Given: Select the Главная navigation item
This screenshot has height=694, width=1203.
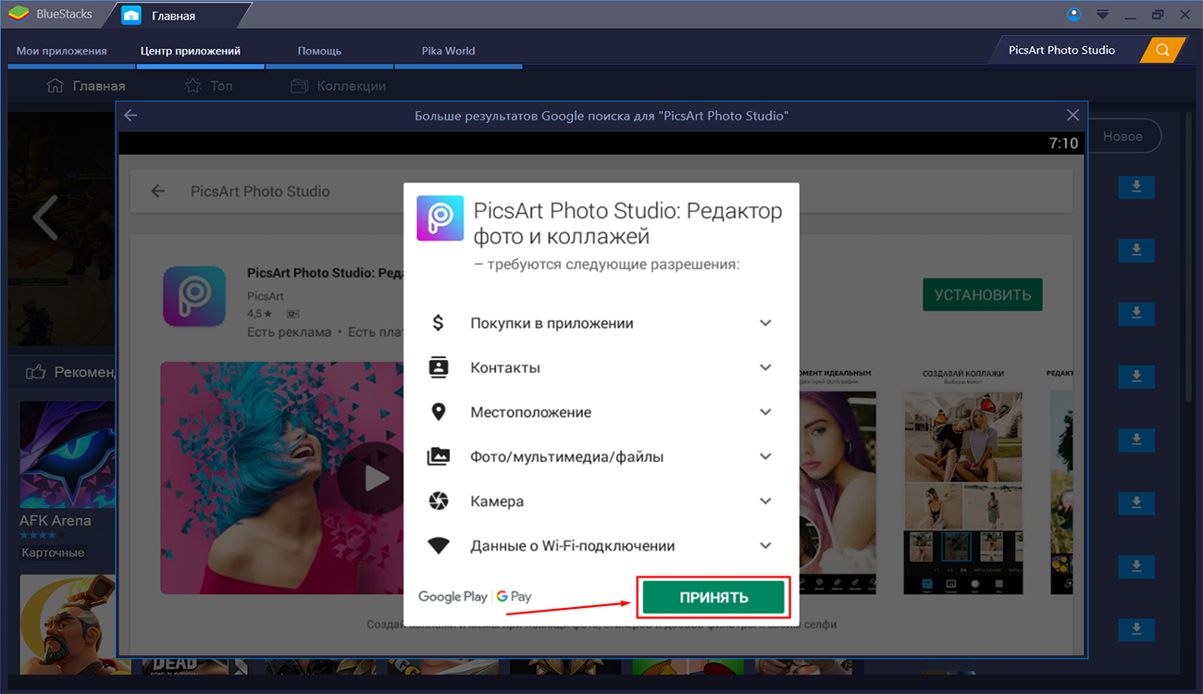Looking at the screenshot, I should point(85,86).
